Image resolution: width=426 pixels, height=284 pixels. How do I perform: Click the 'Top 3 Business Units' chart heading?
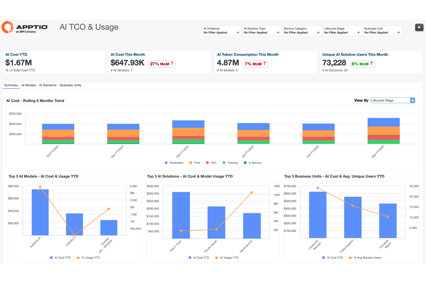click(334, 176)
